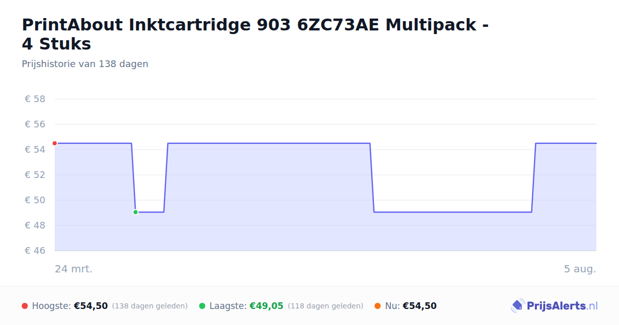The height and width of the screenshot is (325, 619).
Task: Click the green lowest-price dot on chart
Action: click(x=135, y=212)
